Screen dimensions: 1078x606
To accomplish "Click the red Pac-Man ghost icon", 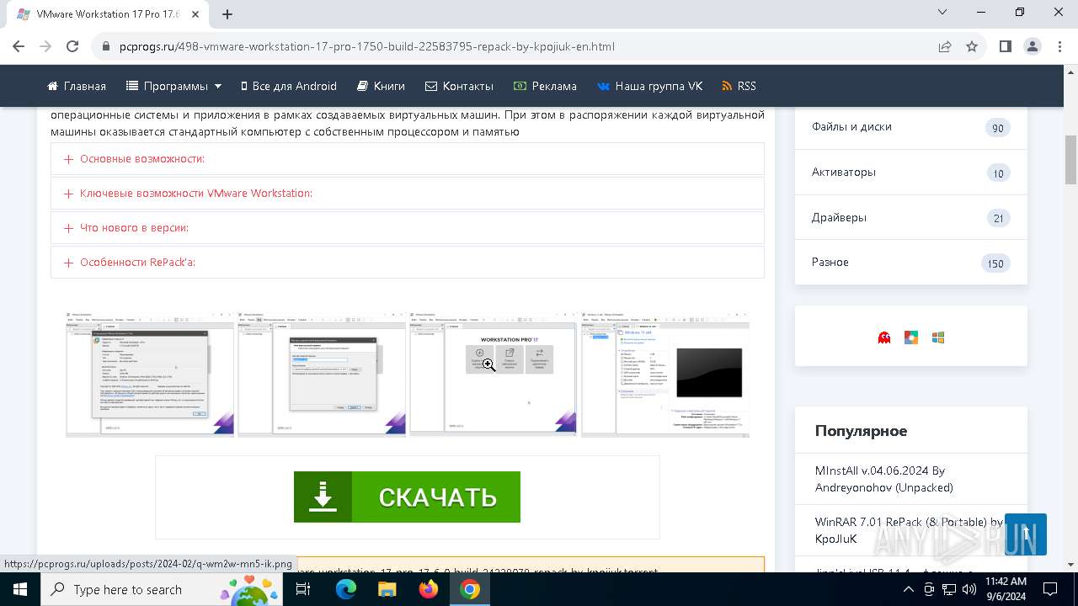I will 884,338.
